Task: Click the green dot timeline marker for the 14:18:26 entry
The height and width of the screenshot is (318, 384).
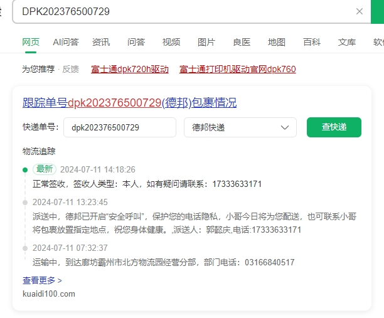Action: pos(25,169)
